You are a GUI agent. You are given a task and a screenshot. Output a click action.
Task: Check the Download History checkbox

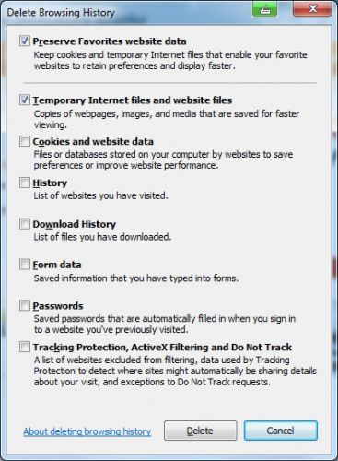pyautogui.click(x=25, y=224)
